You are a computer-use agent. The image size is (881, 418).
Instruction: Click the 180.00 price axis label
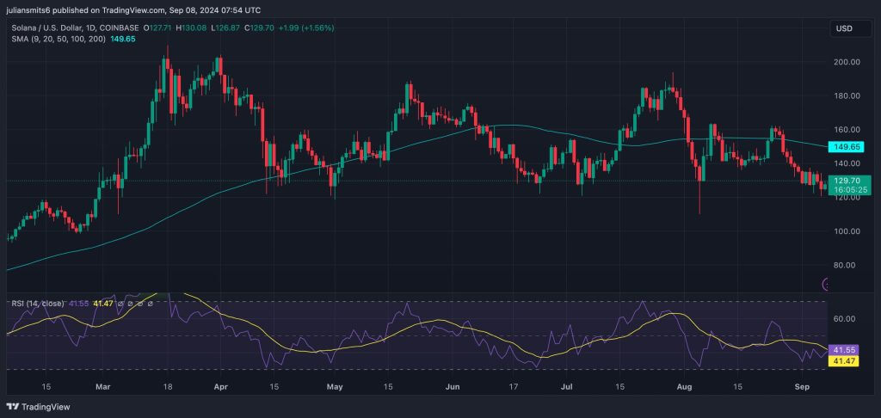pos(847,95)
